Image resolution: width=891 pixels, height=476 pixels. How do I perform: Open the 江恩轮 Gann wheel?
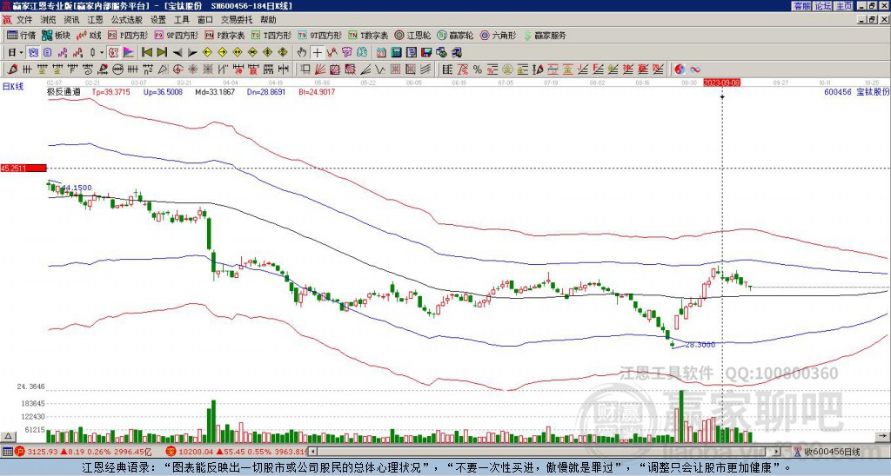(413, 35)
